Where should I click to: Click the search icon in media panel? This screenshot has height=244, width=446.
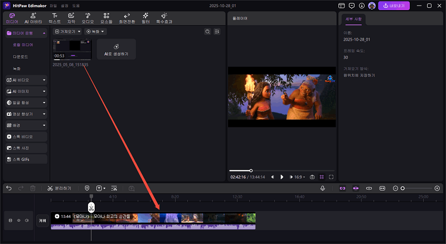point(208,32)
